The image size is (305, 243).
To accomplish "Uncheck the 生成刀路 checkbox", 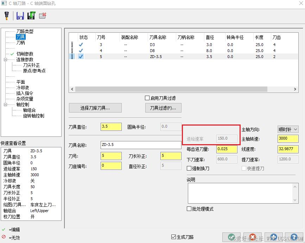I will 173,237.
